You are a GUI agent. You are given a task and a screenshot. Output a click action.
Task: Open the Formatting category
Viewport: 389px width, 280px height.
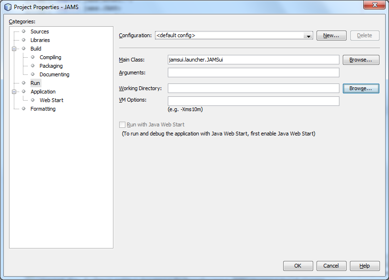[43, 109]
